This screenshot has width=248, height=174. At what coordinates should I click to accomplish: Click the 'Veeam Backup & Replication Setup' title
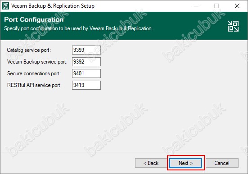point(53,6)
